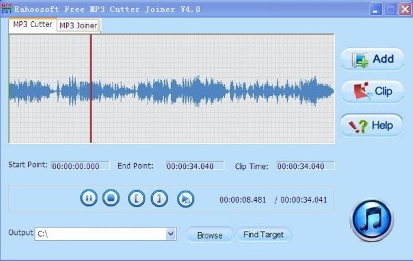Screen dimensions: 413x261
Task: Click the green start marker on waveform
Action: coord(9,89)
